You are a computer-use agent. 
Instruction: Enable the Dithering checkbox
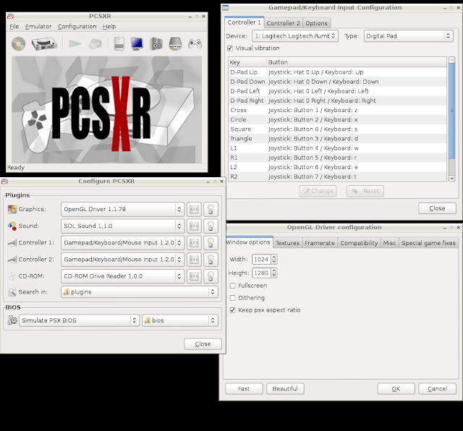[233, 298]
